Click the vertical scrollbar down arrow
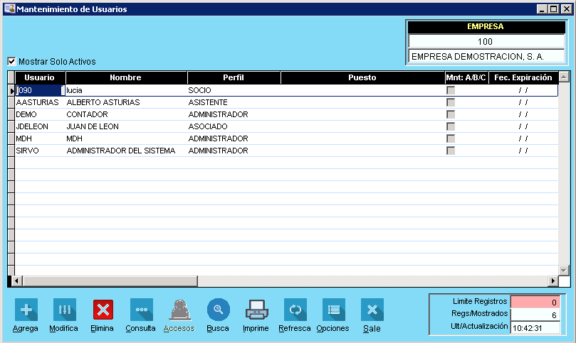This screenshot has width=576, height=343. click(564, 271)
